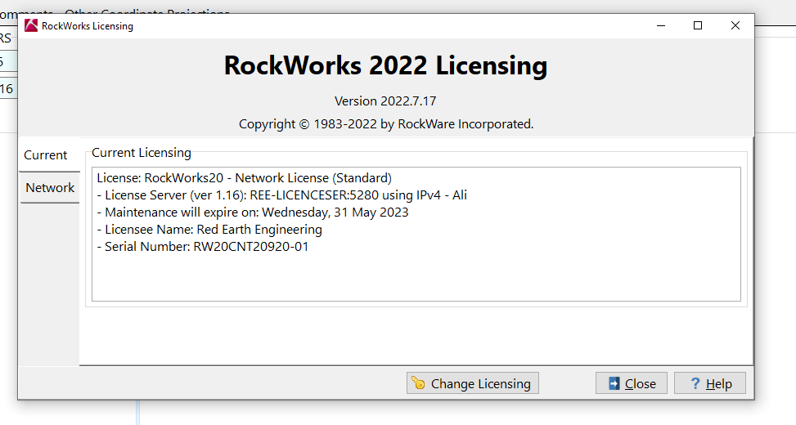Click the key icon on Change Licensing

click(418, 382)
